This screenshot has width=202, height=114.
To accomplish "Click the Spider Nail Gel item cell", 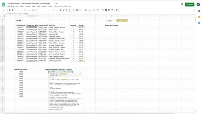I will 59,34.
